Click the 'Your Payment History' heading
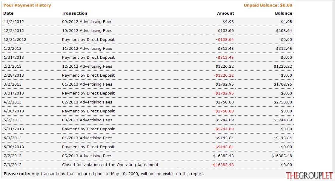The height and width of the screenshot is (181, 335). [27, 5]
